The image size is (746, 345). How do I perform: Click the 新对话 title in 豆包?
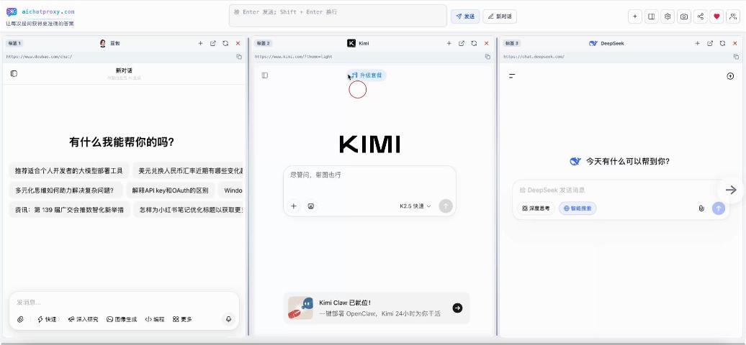coord(124,70)
